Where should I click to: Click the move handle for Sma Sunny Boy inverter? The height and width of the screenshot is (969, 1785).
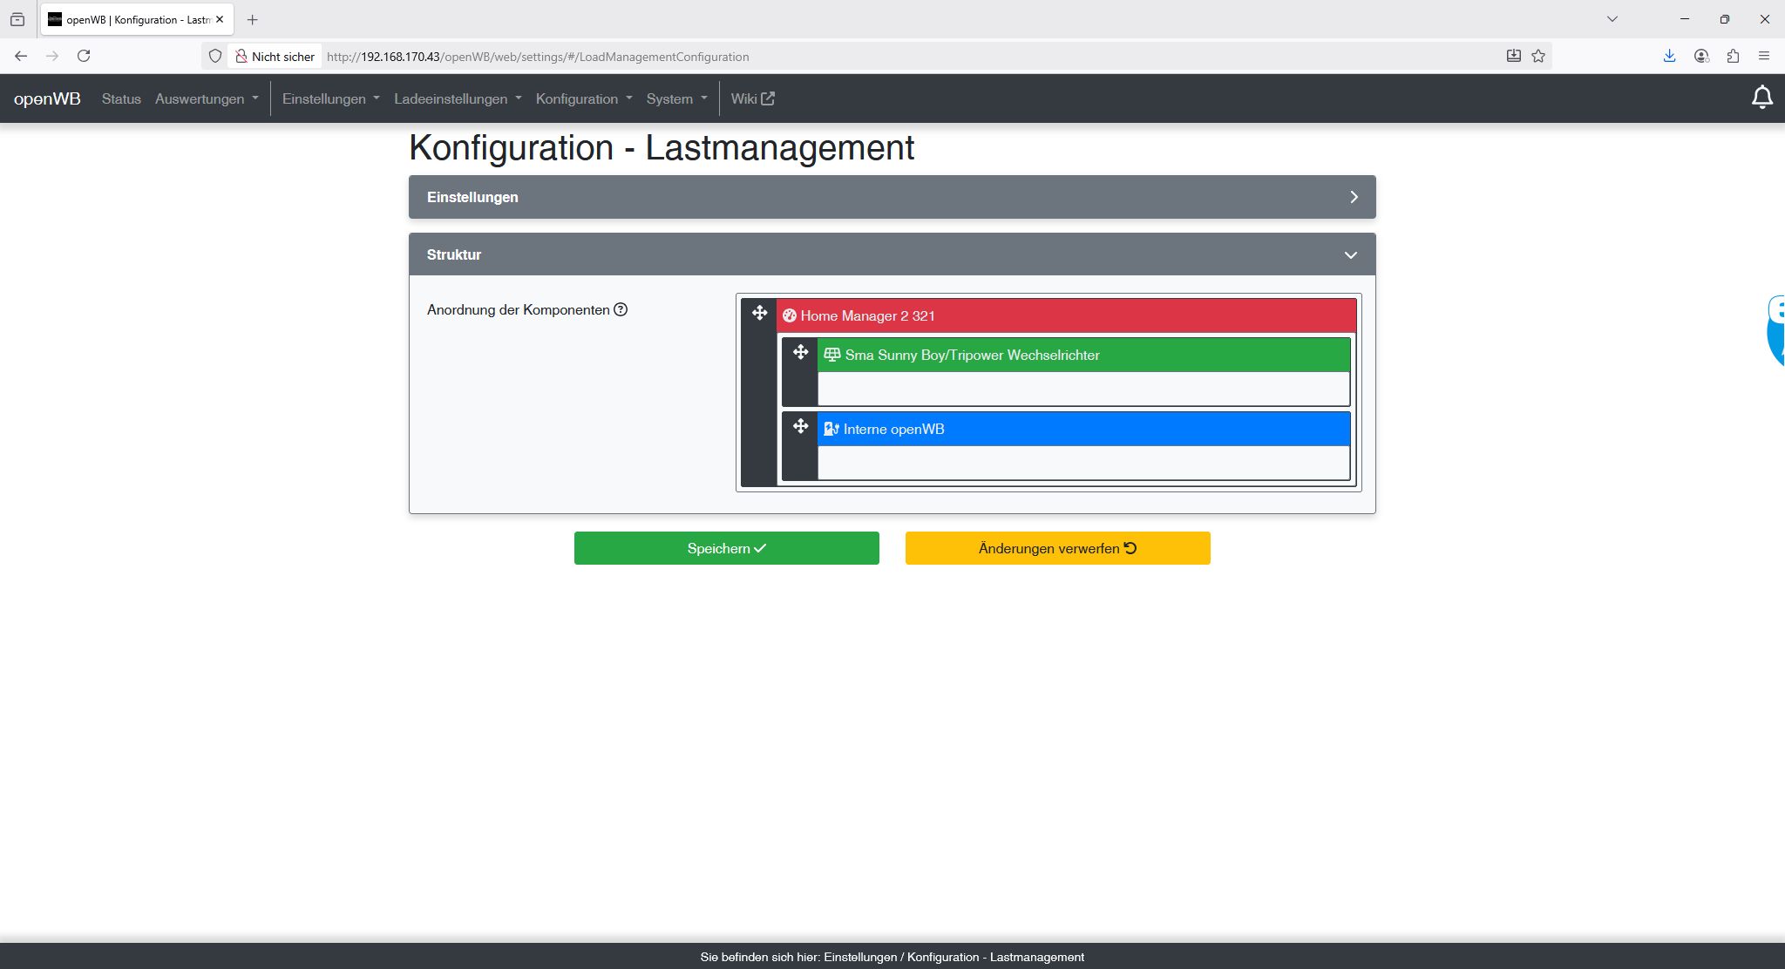[800, 352]
